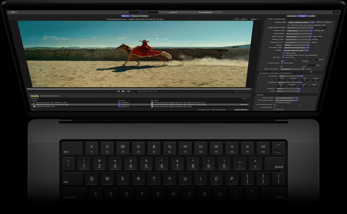Click the marker flag icon right of the timeline
The image size is (347, 214).
tap(236, 91)
